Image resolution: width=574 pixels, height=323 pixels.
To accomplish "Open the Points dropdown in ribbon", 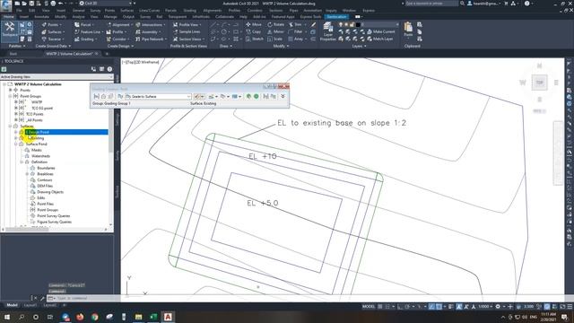I will [51, 24].
